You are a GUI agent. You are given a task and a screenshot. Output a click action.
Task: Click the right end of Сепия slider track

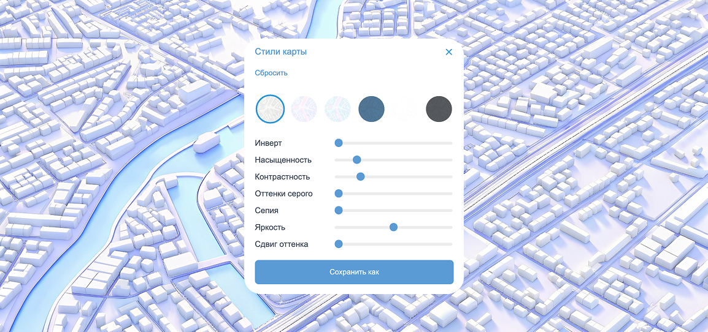point(450,210)
